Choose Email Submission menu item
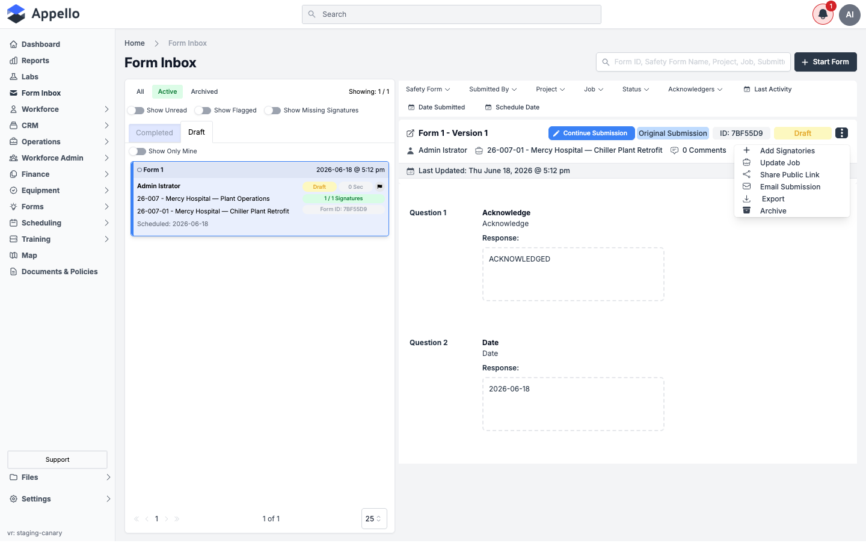 click(791, 187)
